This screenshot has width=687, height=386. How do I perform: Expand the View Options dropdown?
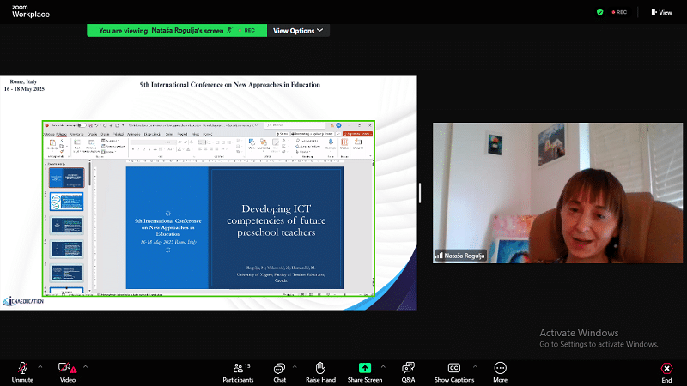pyautogui.click(x=298, y=30)
